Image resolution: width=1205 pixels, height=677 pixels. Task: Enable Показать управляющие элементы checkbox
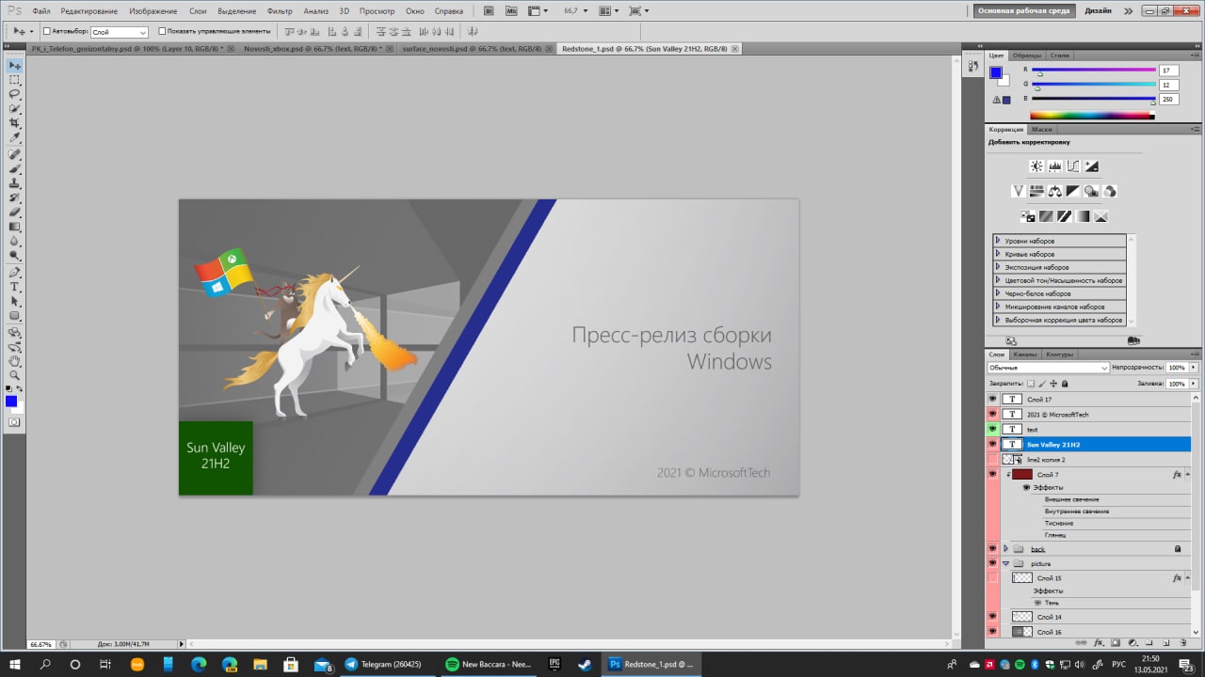tap(162, 31)
